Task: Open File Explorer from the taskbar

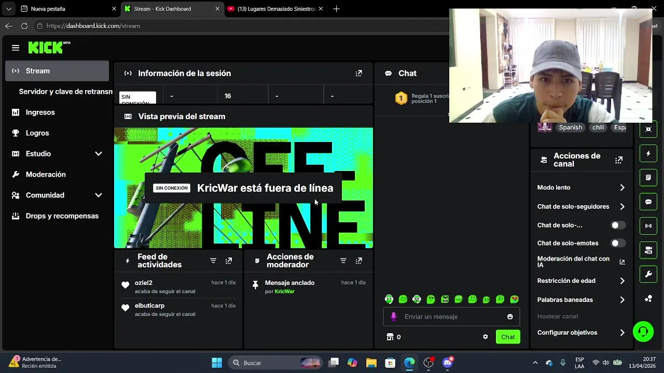Action: pos(371,363)
